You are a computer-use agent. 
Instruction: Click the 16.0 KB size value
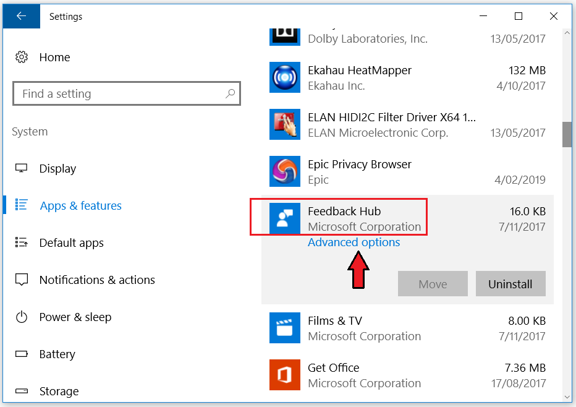[x=528, y=211]
